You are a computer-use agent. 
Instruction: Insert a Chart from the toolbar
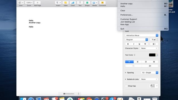[73, 2]
